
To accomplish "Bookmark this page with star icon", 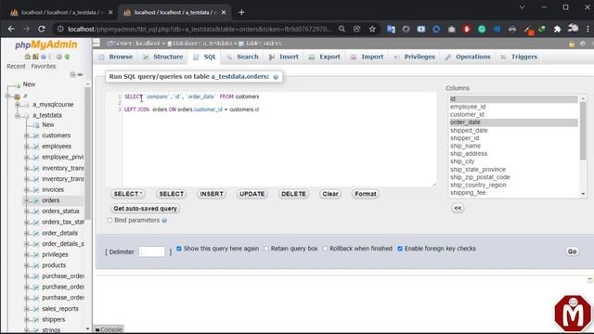I will pyautogui.click(x=372, y=29).
